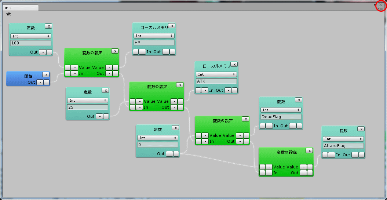
Task: Click In connector square on HP node
Action: click(136, 52)
